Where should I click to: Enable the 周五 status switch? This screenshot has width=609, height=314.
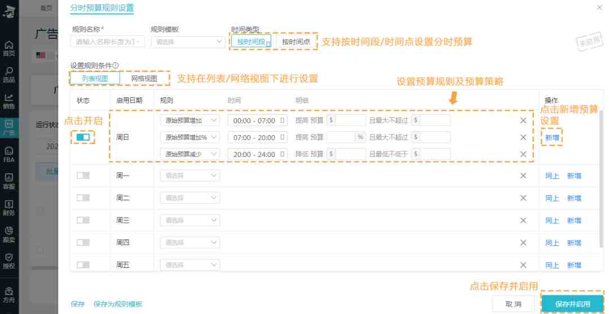click(x=83, y=265)
